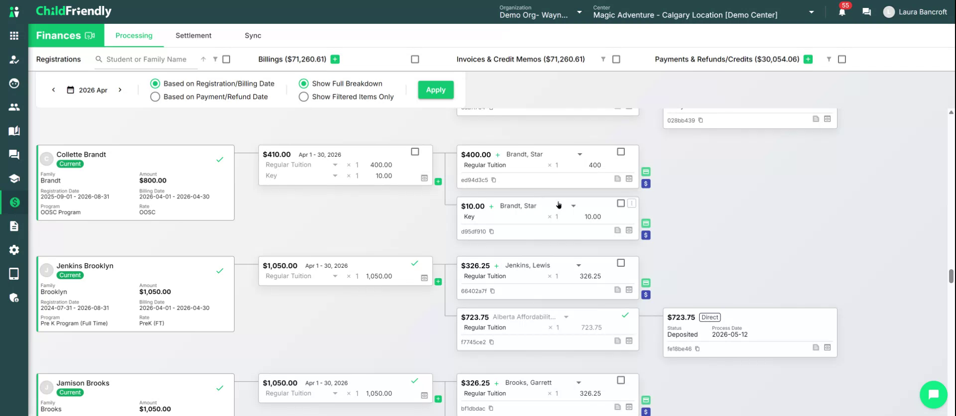Image resolution: width=956 pixels, height=416 pixels.
Task: Open the document icon in sidebar
Action: click(14, 226)
